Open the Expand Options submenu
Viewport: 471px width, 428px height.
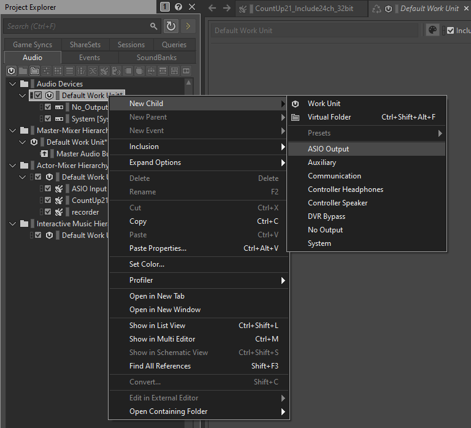point(199,162)
